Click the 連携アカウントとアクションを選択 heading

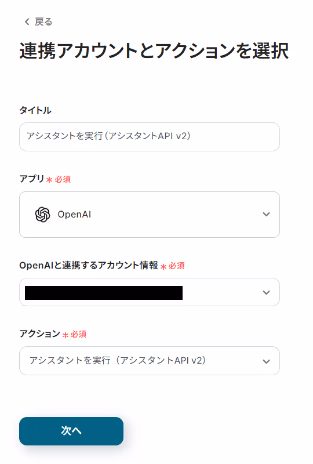click(154, 51)
